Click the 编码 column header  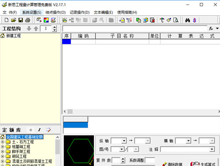(83, 36)
